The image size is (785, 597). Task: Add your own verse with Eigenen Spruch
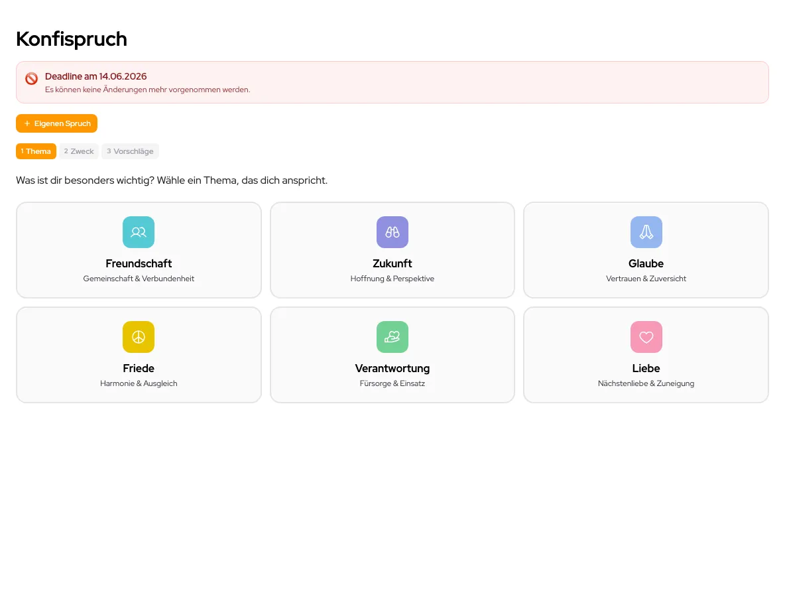pyautogui.click(x=56, y=123)
